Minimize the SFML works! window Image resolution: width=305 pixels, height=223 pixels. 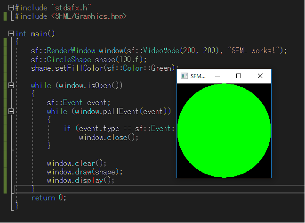[217, 76]
